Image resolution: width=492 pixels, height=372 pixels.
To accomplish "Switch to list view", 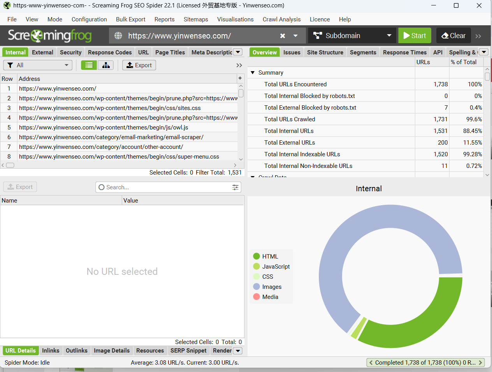I will 89,65.
